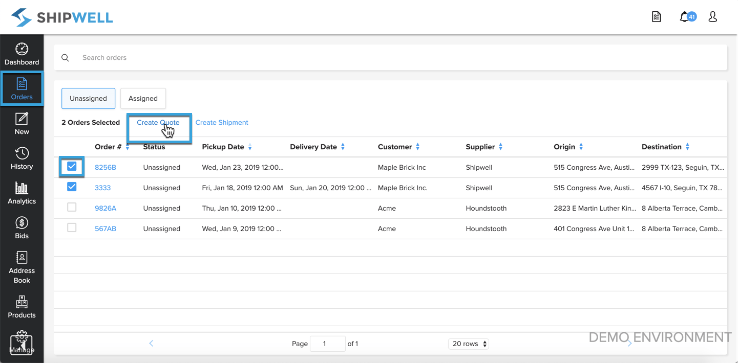
Task: Open the Address Book section
Action: [x=22, y=267]
